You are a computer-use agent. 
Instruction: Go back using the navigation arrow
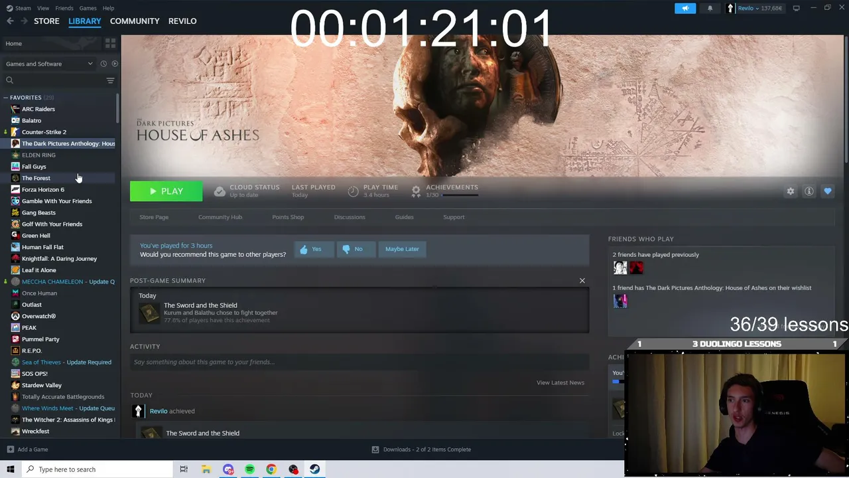tap(10, 21)
